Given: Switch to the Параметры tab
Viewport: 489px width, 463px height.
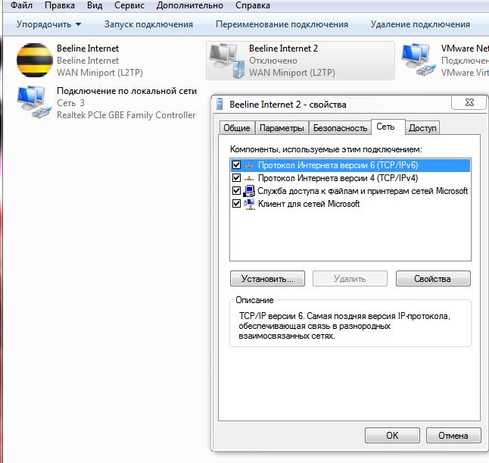Looking at the screenshot, I should (282, 128).
